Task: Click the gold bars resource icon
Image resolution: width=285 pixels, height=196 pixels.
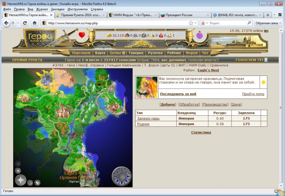Action: (x=109, y=35)
